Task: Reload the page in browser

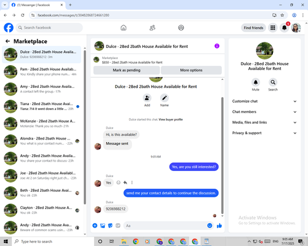Action: pyautogui.click(x=23, y=15)
